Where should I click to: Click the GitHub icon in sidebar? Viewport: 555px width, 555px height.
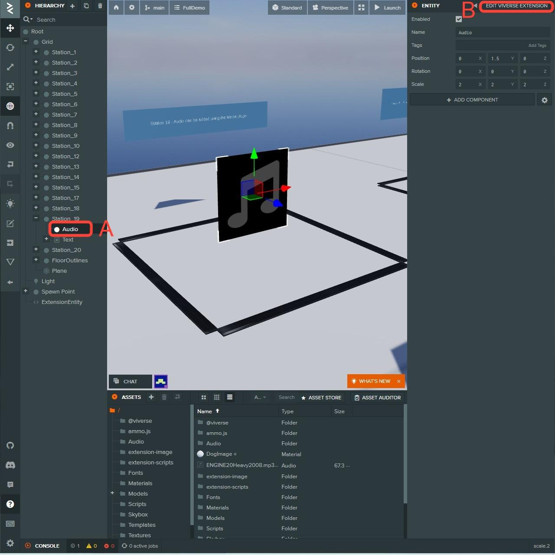coord(10,445)
